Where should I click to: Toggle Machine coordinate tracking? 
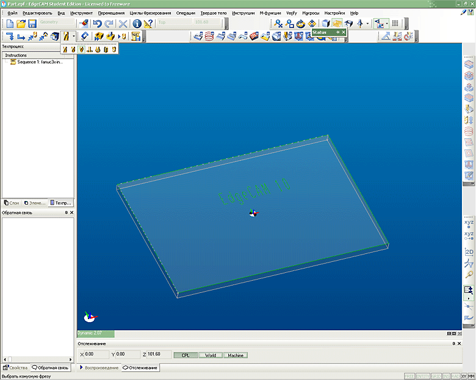[x=236, y=355]
